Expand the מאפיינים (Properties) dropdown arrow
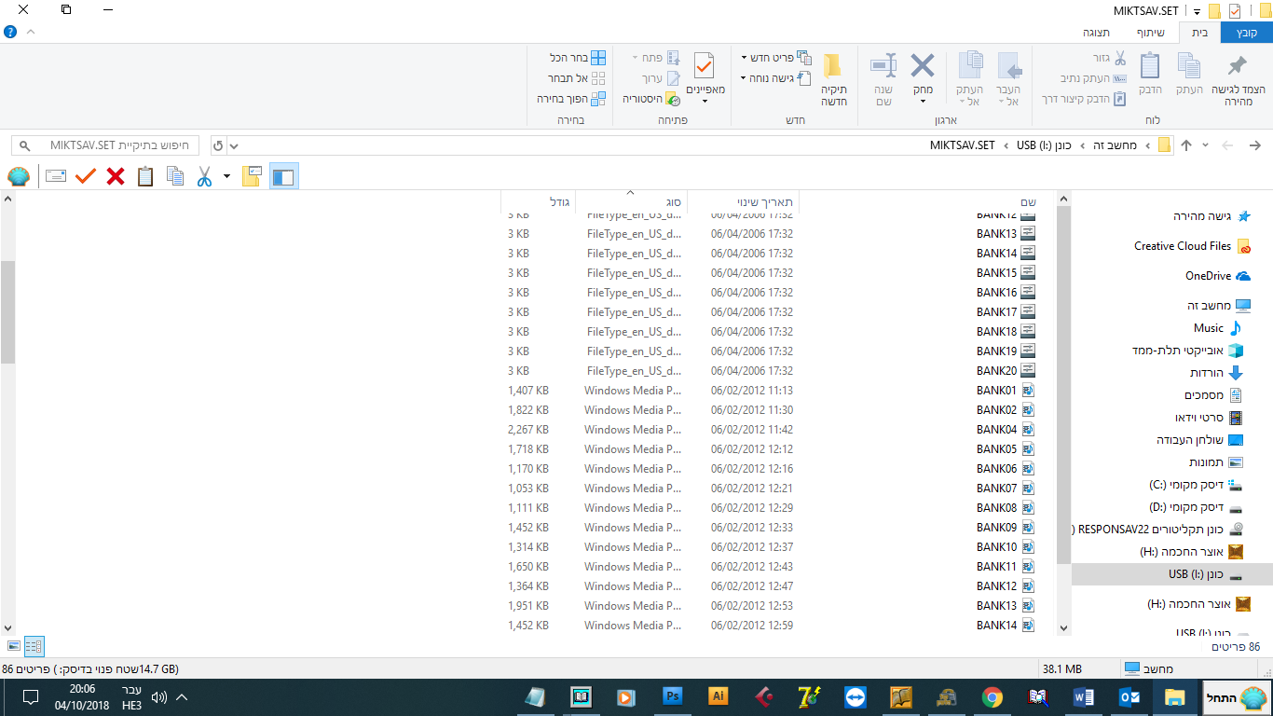The image size is (1273, 716). pos(705,101)
